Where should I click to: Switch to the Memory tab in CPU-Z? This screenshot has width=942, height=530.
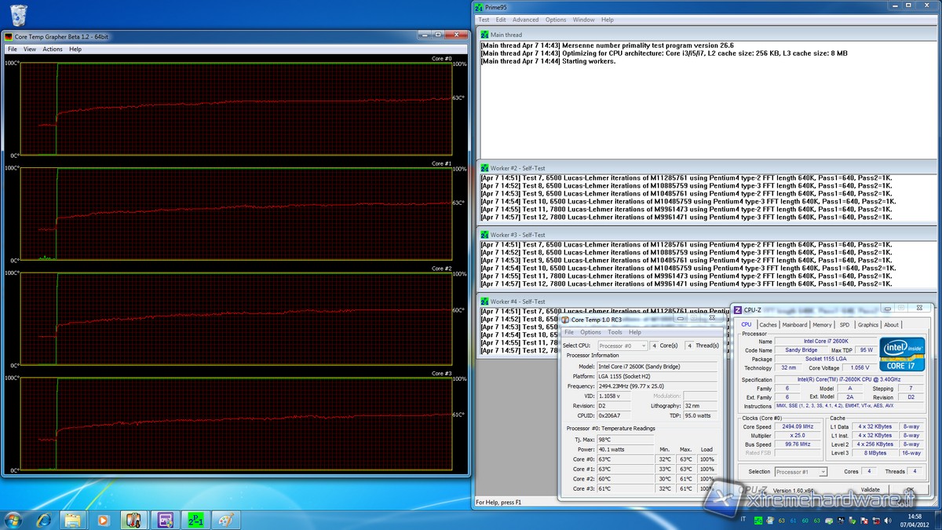[x=822, y=324]
